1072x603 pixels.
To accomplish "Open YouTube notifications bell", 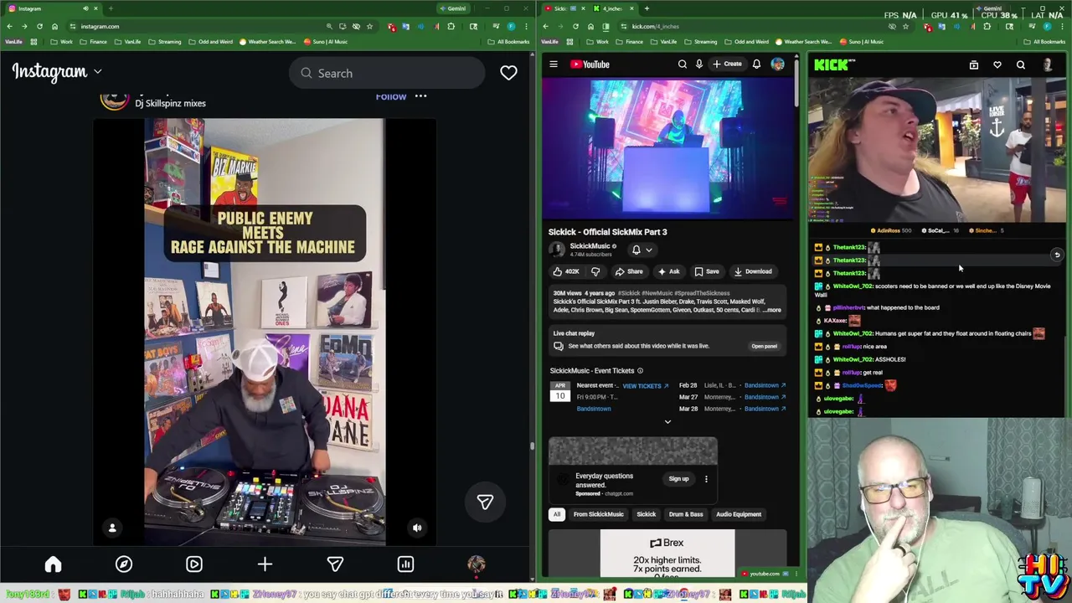I will point(756,64).
